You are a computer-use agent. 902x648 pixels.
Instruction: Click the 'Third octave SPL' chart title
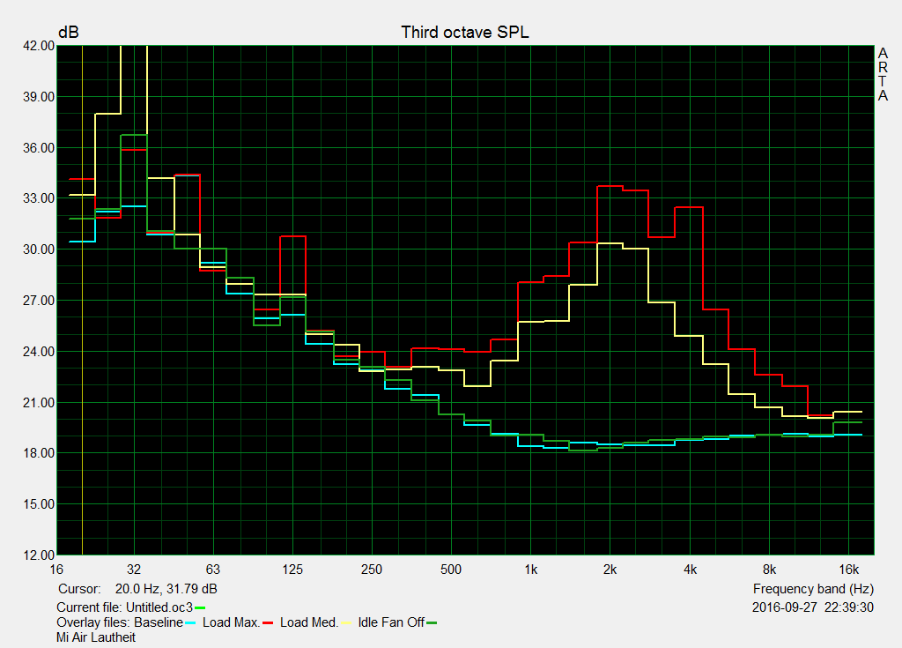point(465,33)
